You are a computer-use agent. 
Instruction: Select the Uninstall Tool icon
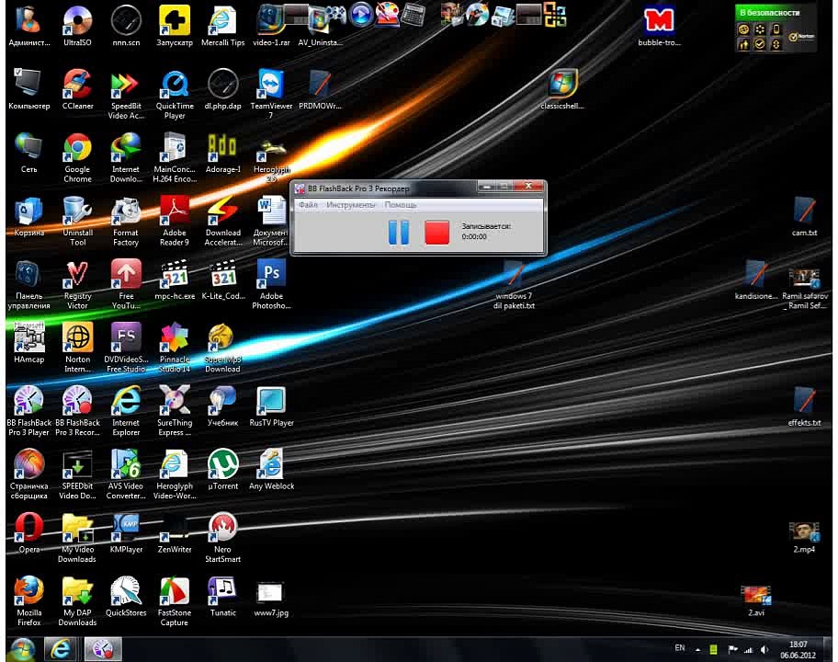click(77, 222)
